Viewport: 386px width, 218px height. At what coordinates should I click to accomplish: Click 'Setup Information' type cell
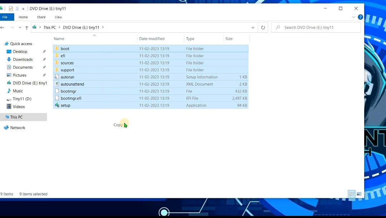pyautogui.click(x=202, y=77)
